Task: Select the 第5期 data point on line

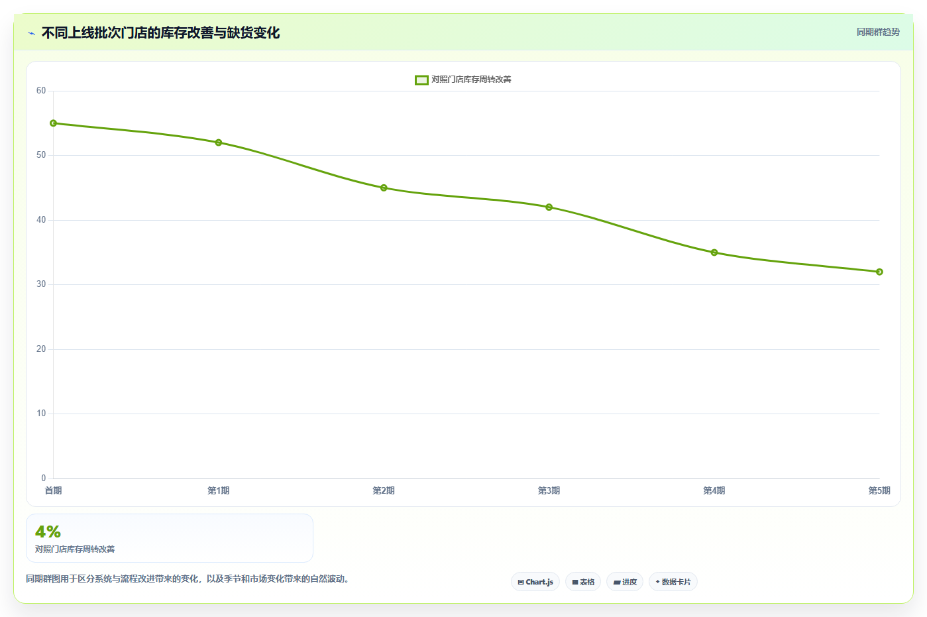Action: (879, 272)
